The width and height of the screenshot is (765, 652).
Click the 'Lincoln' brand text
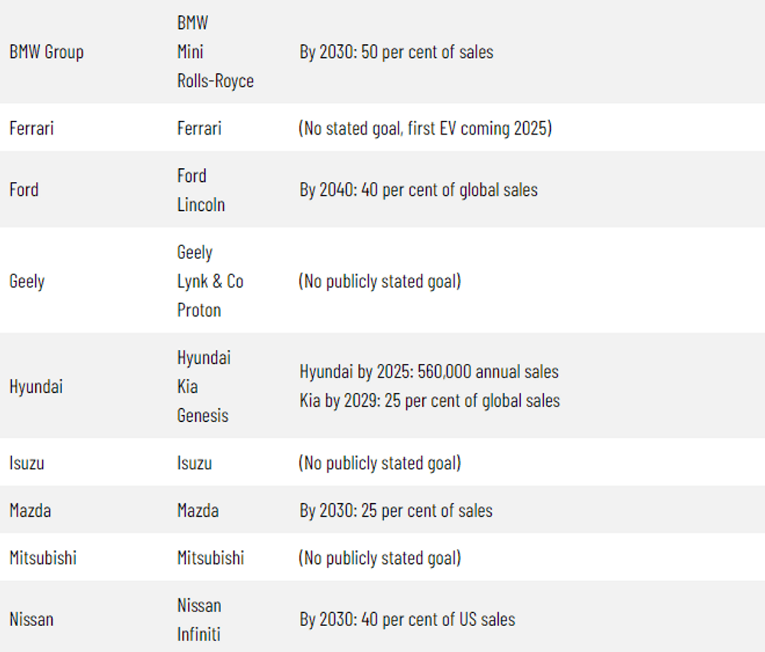pos(201,205)
